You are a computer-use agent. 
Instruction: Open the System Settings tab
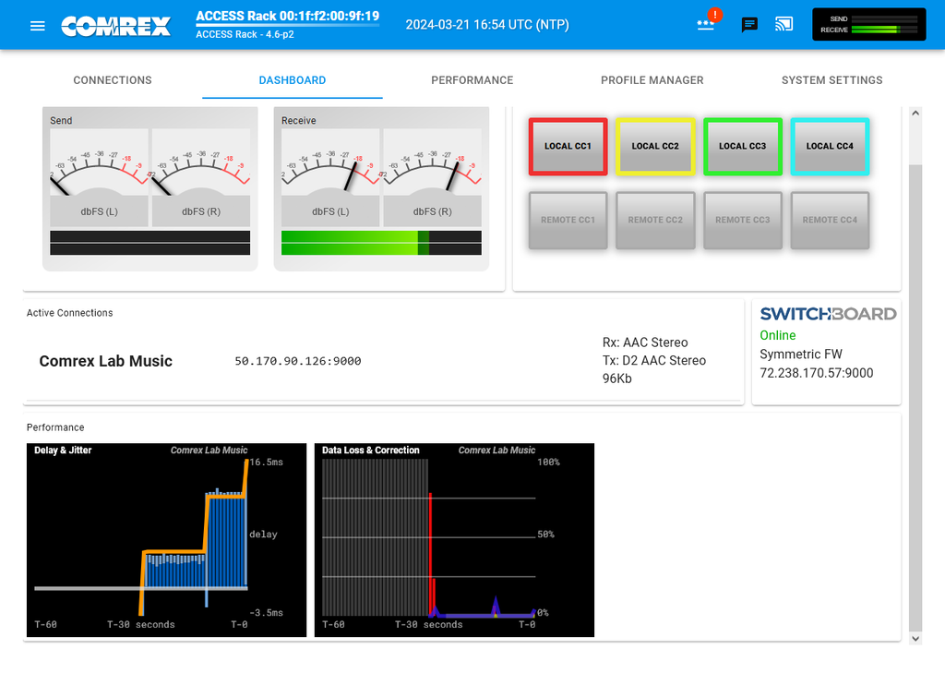click(831, 80)
